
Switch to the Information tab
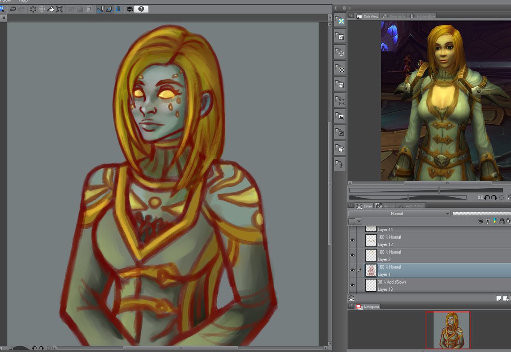tap(422, 16)
